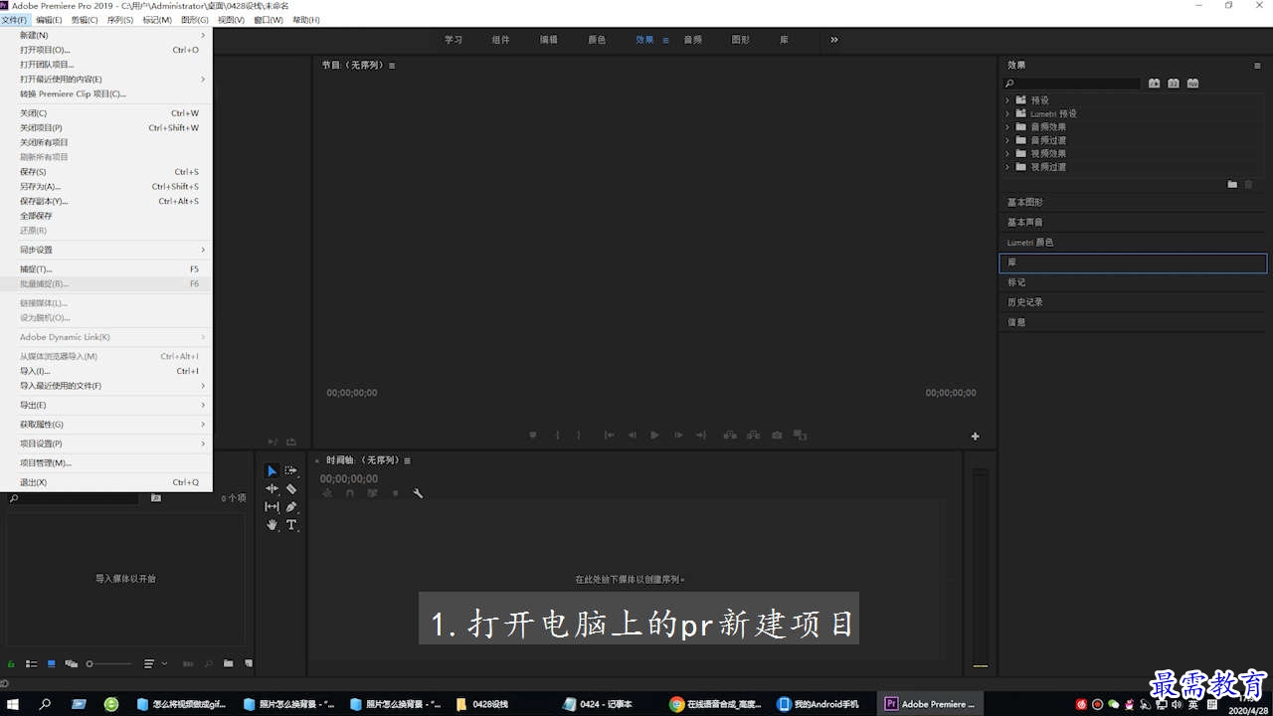
Task: Open the Lumetri 颜色 panel
Action: (x=1133, y=243)
